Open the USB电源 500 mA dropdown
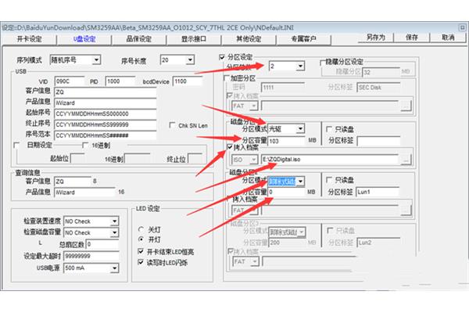The height and width of the screenshot is (313, 469). point(114,268)
